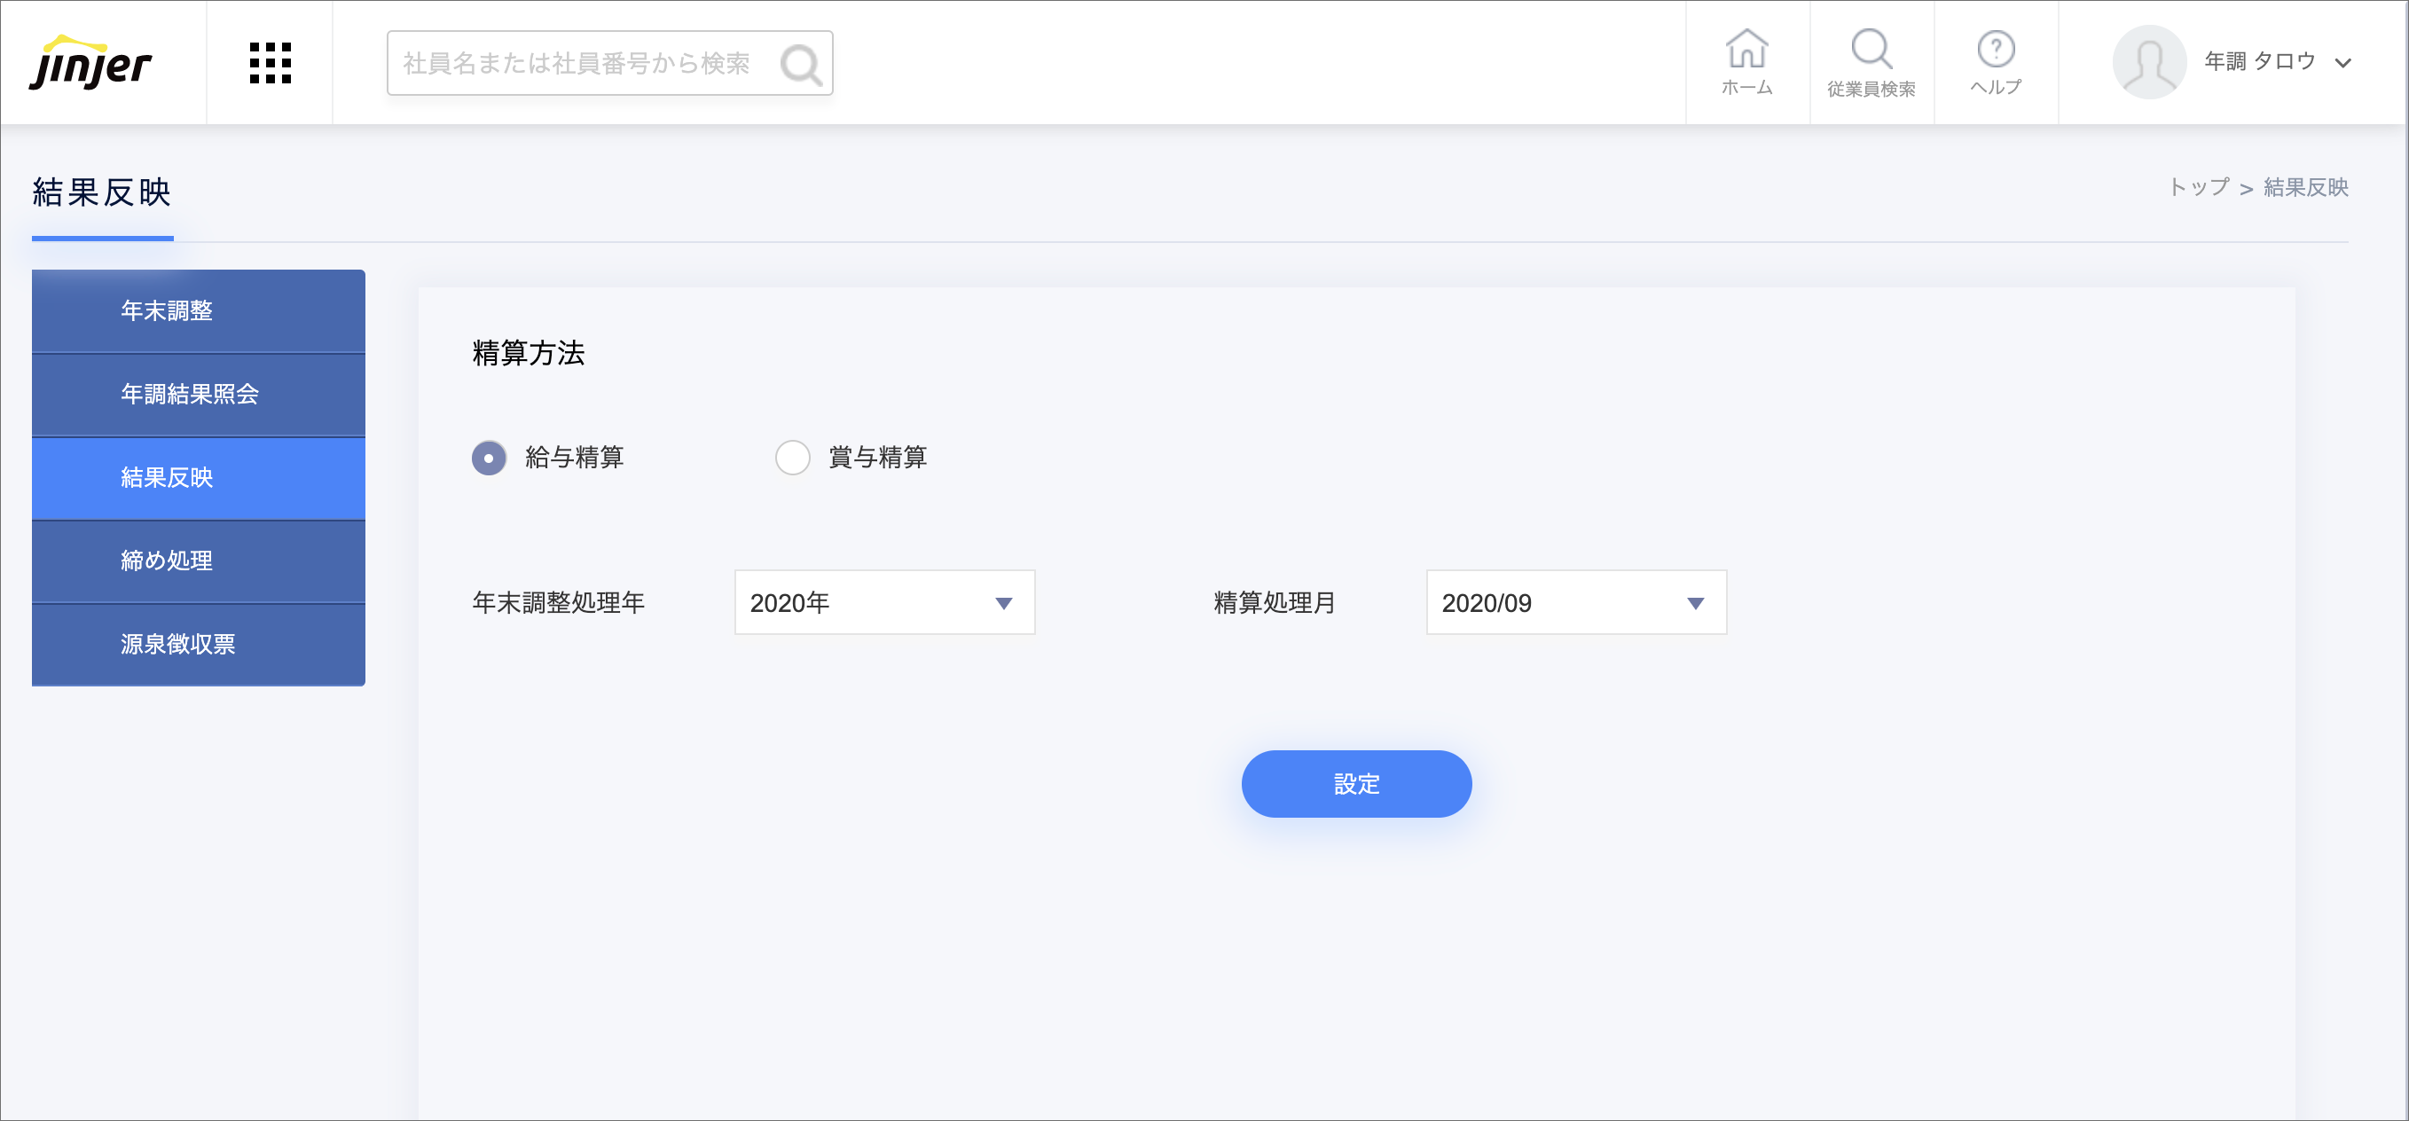
Task: Go to 源泉徴収票 sidebar item
Action: (x=199, y=644)
